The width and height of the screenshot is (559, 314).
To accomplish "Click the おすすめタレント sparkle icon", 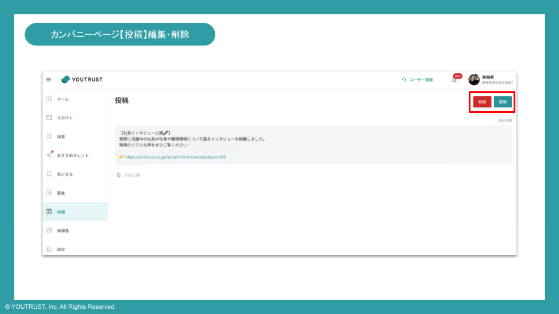I will click(49, 155).
